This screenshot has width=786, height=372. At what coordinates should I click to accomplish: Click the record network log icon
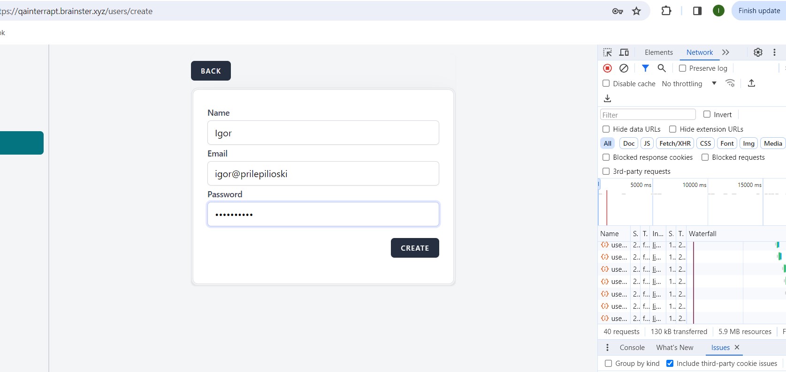(x=607, y=68)
